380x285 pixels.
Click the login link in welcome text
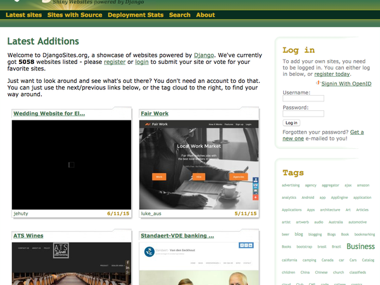142,62
